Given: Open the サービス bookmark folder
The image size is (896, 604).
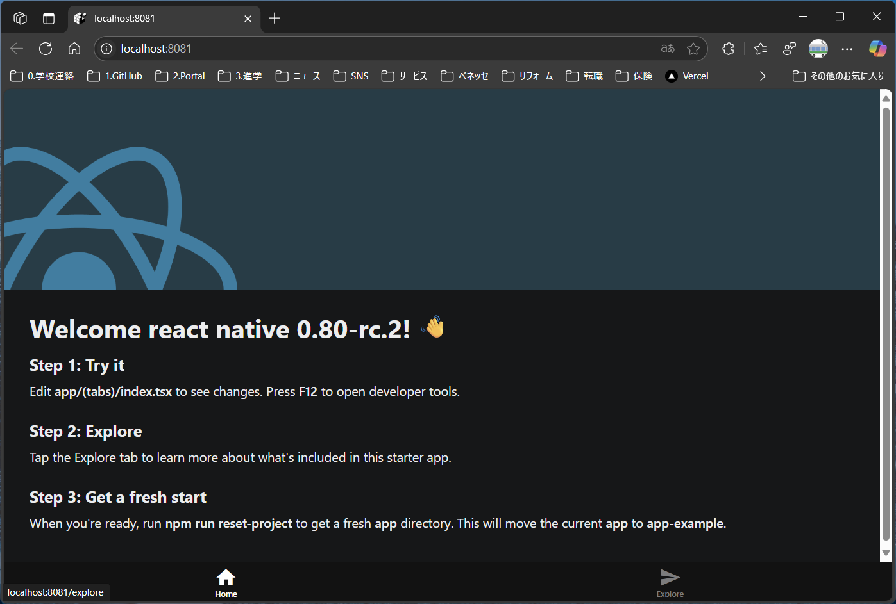Looking at the screenshot, I should (404, 76).
